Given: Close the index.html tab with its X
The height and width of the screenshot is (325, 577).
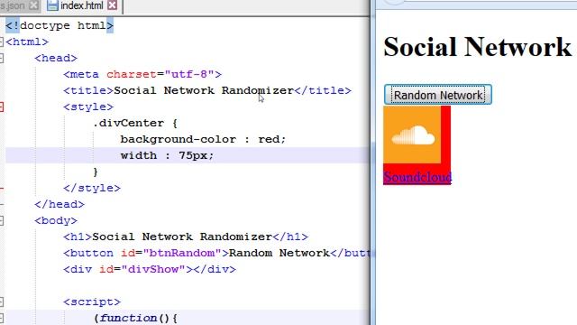Looking at the screenshot, I should coord(112,5).
